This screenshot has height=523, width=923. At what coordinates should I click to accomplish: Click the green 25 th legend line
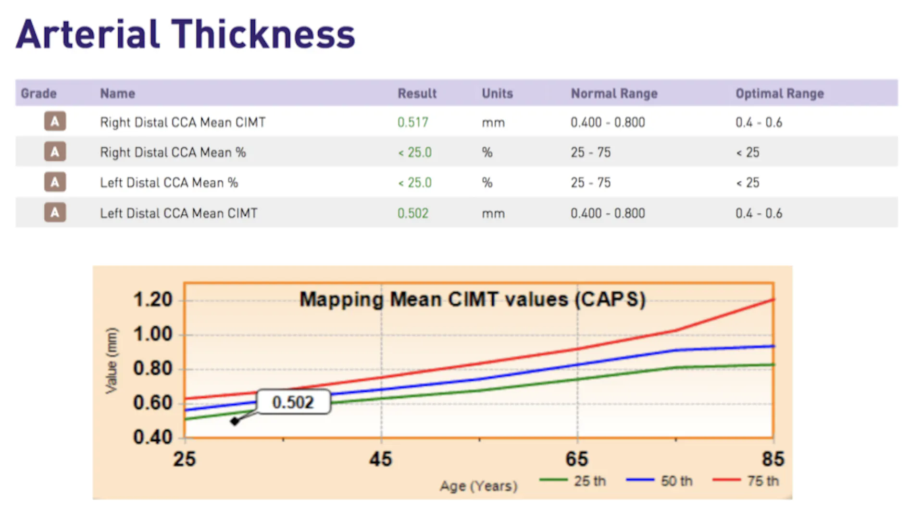click(553, 480)
